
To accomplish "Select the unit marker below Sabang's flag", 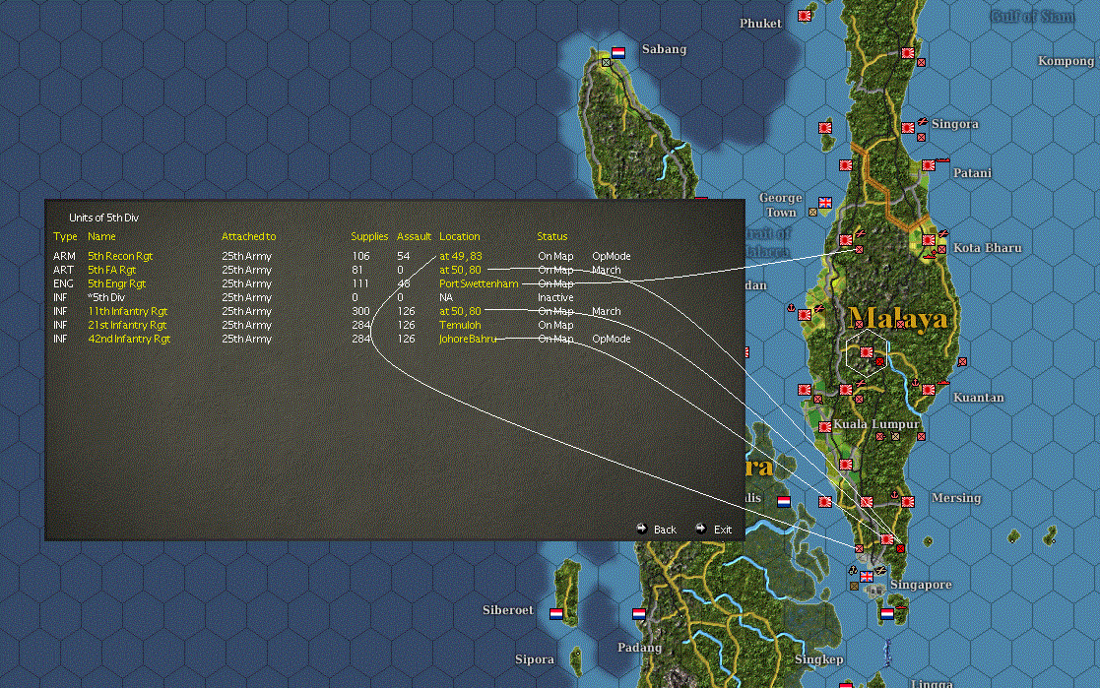I will pyautogui.click(x=606, y=62).
